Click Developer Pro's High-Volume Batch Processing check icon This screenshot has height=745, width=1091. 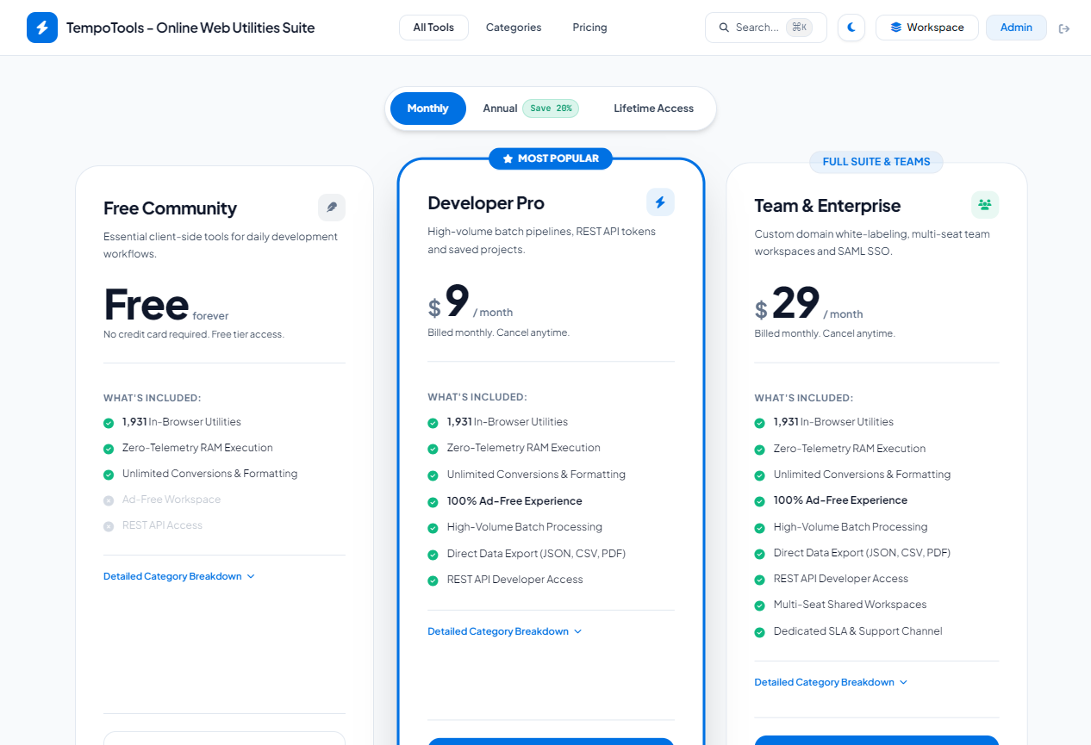click(433, 528)
